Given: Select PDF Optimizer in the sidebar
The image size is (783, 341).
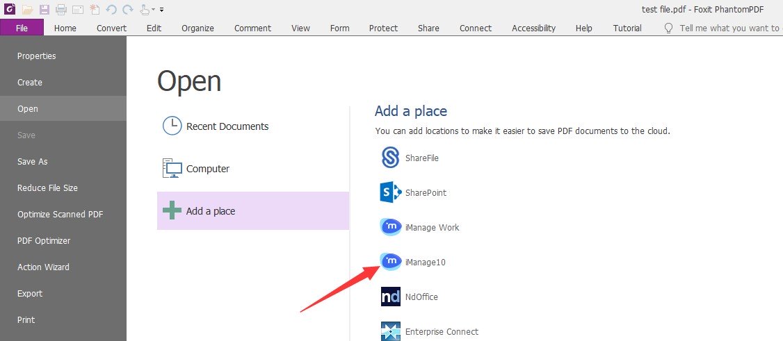Looking at the screenshot, I should coord(63,241).
